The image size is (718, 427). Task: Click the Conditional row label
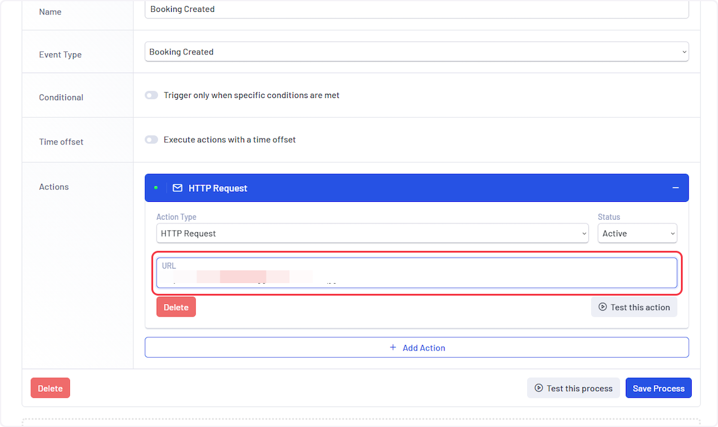click(61, 97)
